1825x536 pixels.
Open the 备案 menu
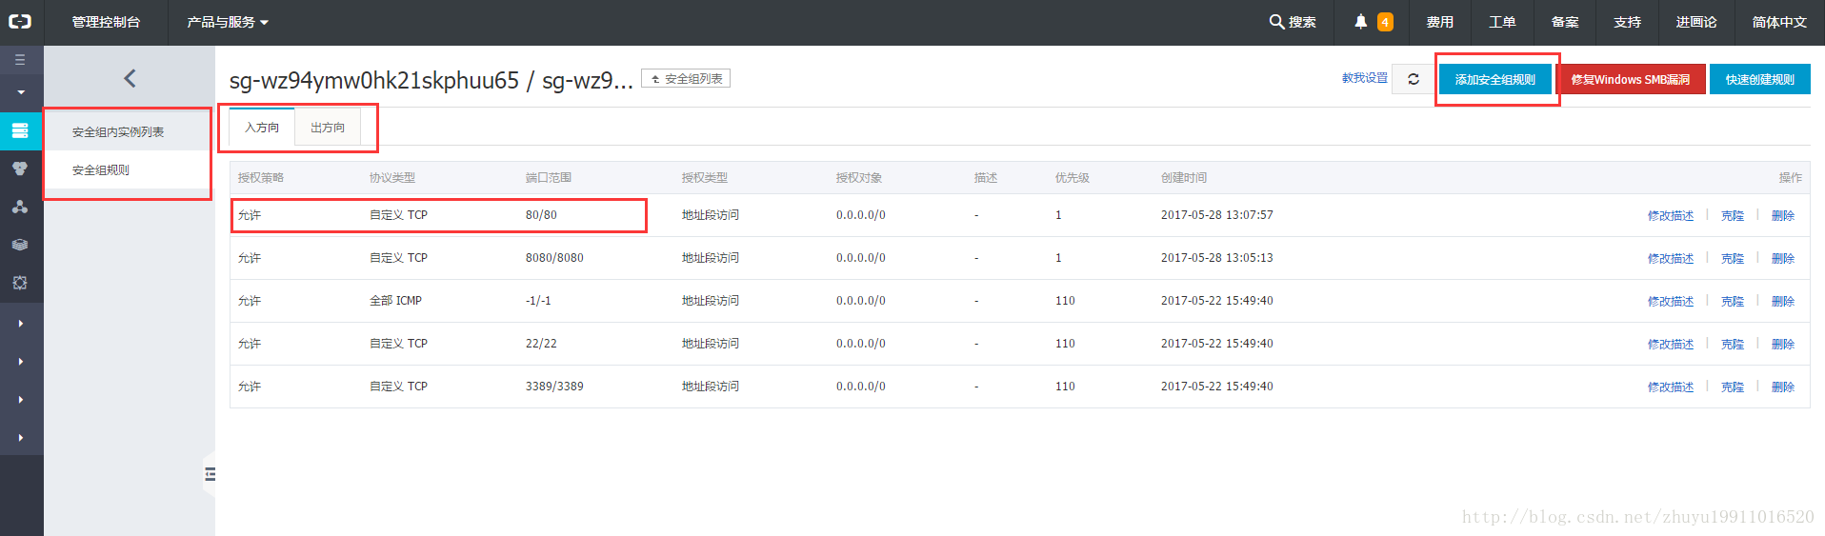tap(1565, 22)
